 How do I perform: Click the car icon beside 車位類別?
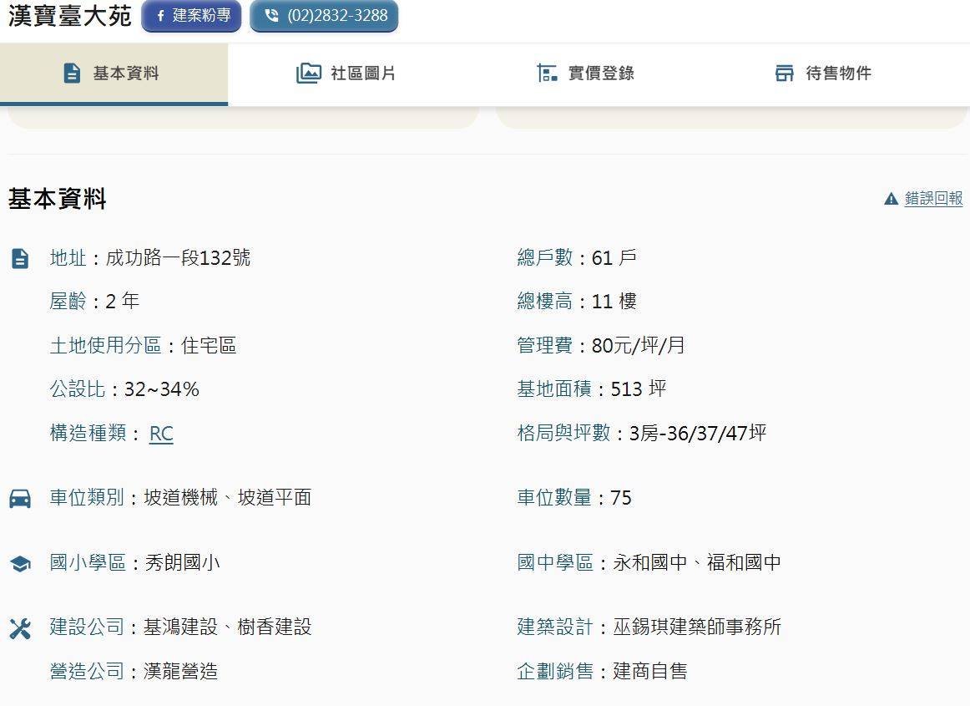20,499
